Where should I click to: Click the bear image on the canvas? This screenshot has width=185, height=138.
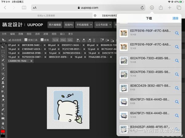[x=68, y=108]
